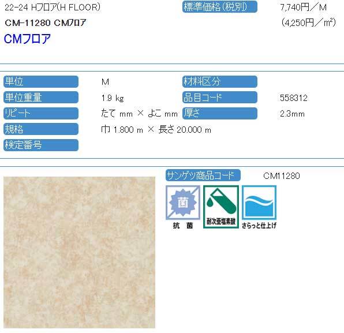Viewport: 344px width, 333px height.
Task: Select the 標準価格(税別) label
Action: tap(219, 7)
